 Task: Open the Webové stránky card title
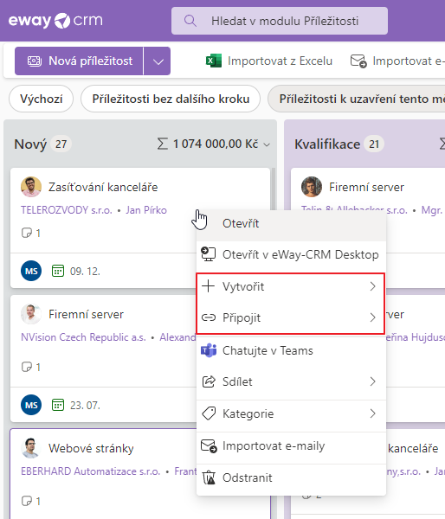pos(91,448)
